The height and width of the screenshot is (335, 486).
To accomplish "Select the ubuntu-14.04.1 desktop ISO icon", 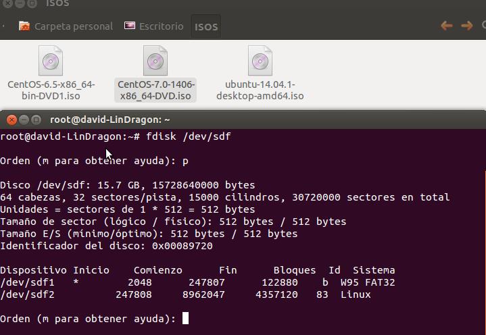I will (x=260, y=61).
